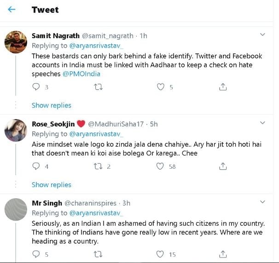The width and height of the screenshot is (279, 263).
Task: Reply to Mr Singh's tweet
Action: [x=36, y=254]
